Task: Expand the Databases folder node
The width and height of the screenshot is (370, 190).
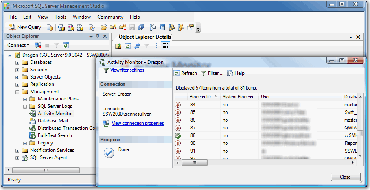Action: point(17,63)
